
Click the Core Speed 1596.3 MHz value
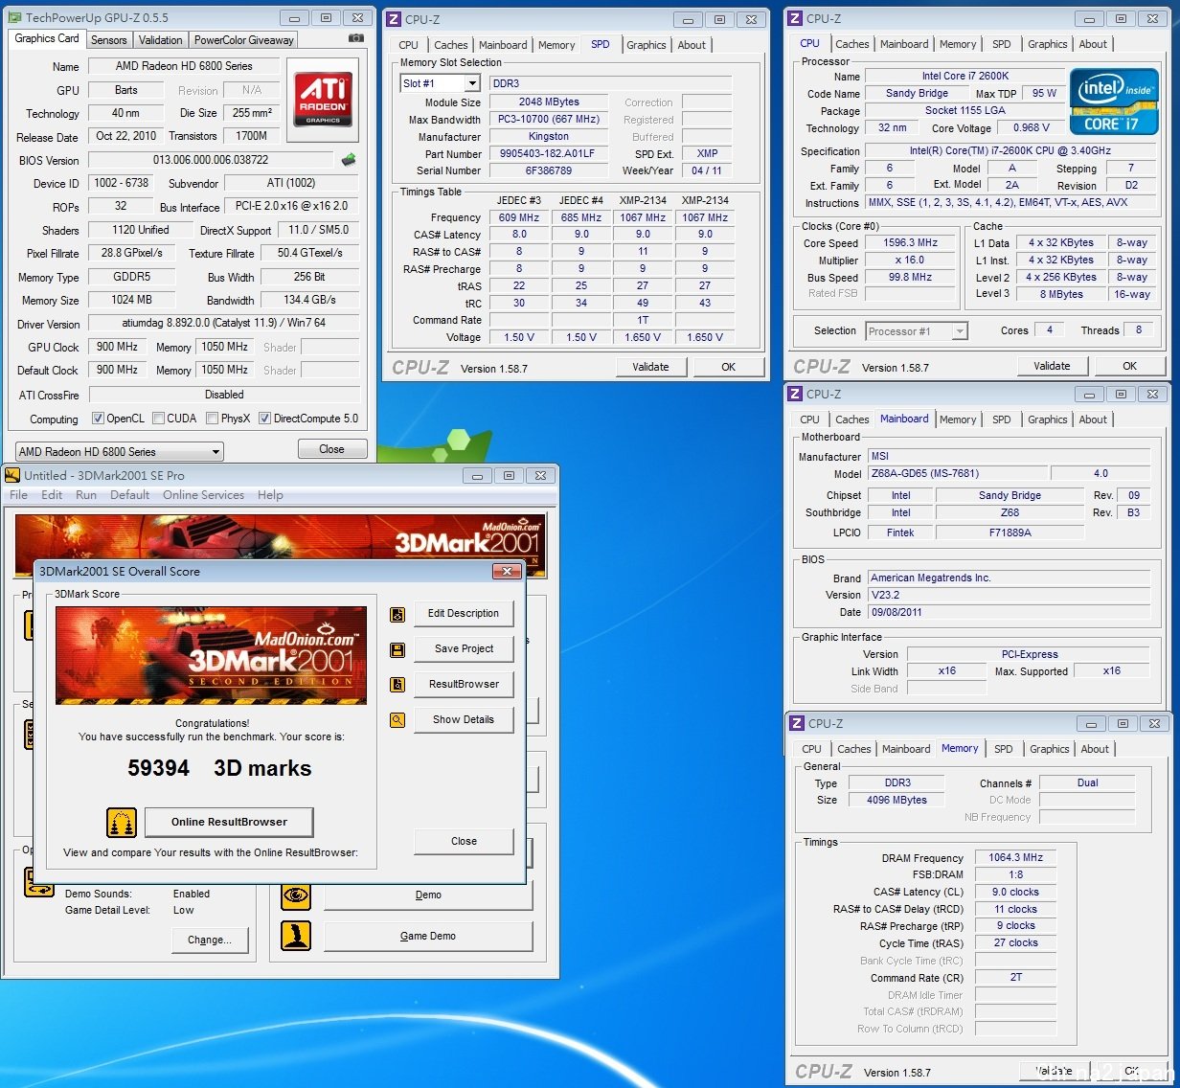pos(910,243)
